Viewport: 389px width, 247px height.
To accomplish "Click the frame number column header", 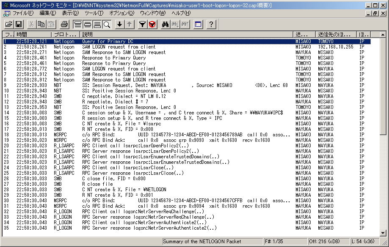I will [8, 34].
